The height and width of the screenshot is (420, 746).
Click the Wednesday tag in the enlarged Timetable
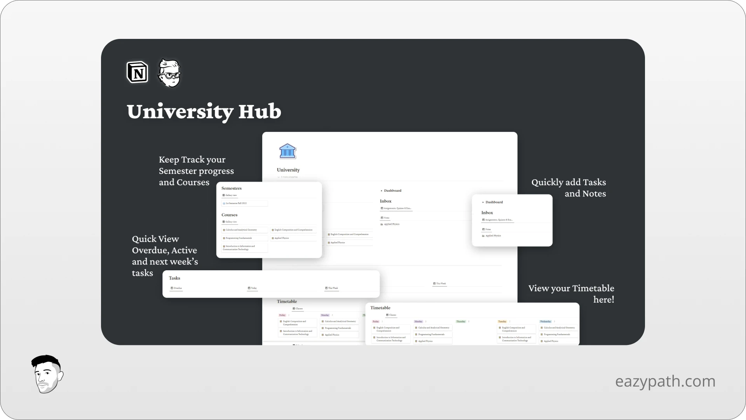[546, 322]
